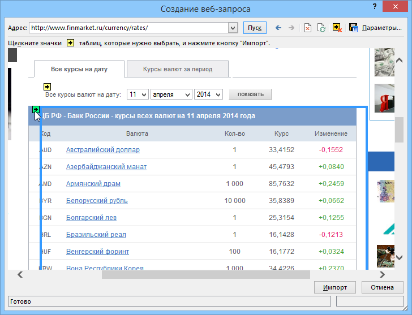Screen dimensions: 412x315
Task: Open the month dropdown showing апреля
Action: [x=171, y=94]
